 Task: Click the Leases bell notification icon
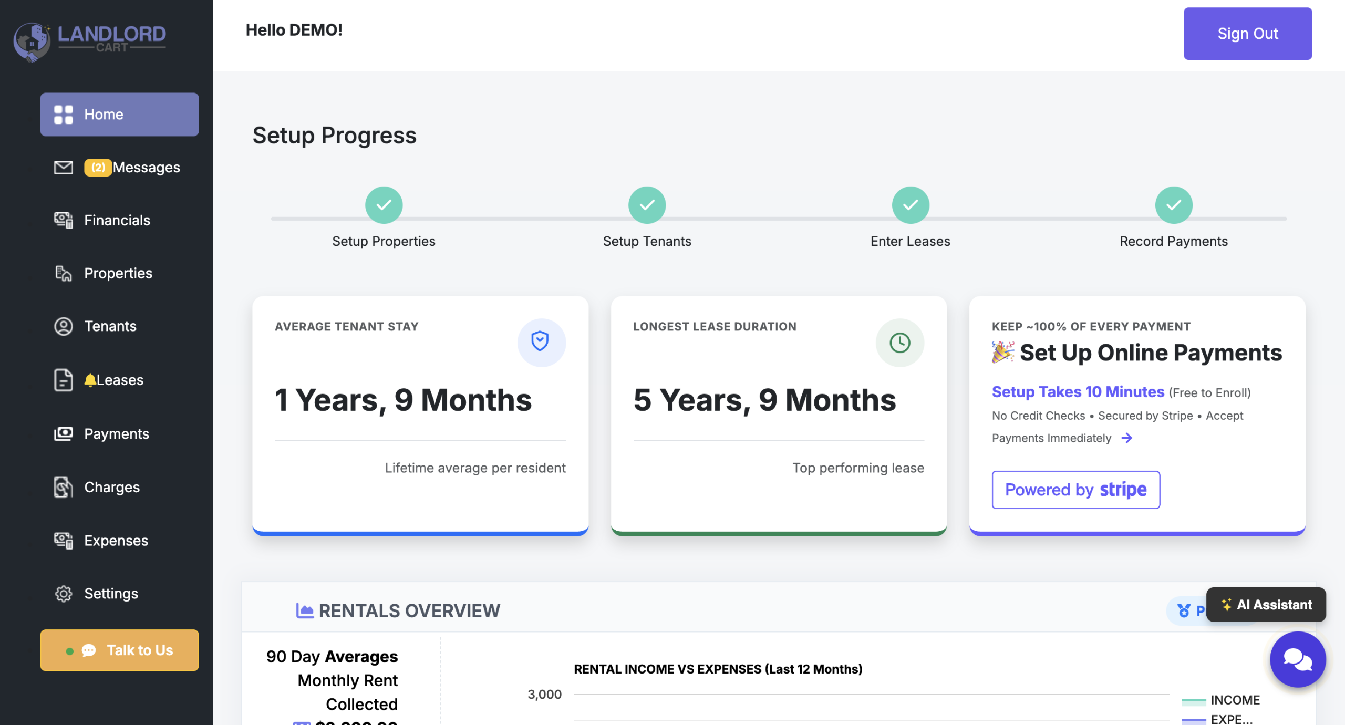tap(90, 380)
